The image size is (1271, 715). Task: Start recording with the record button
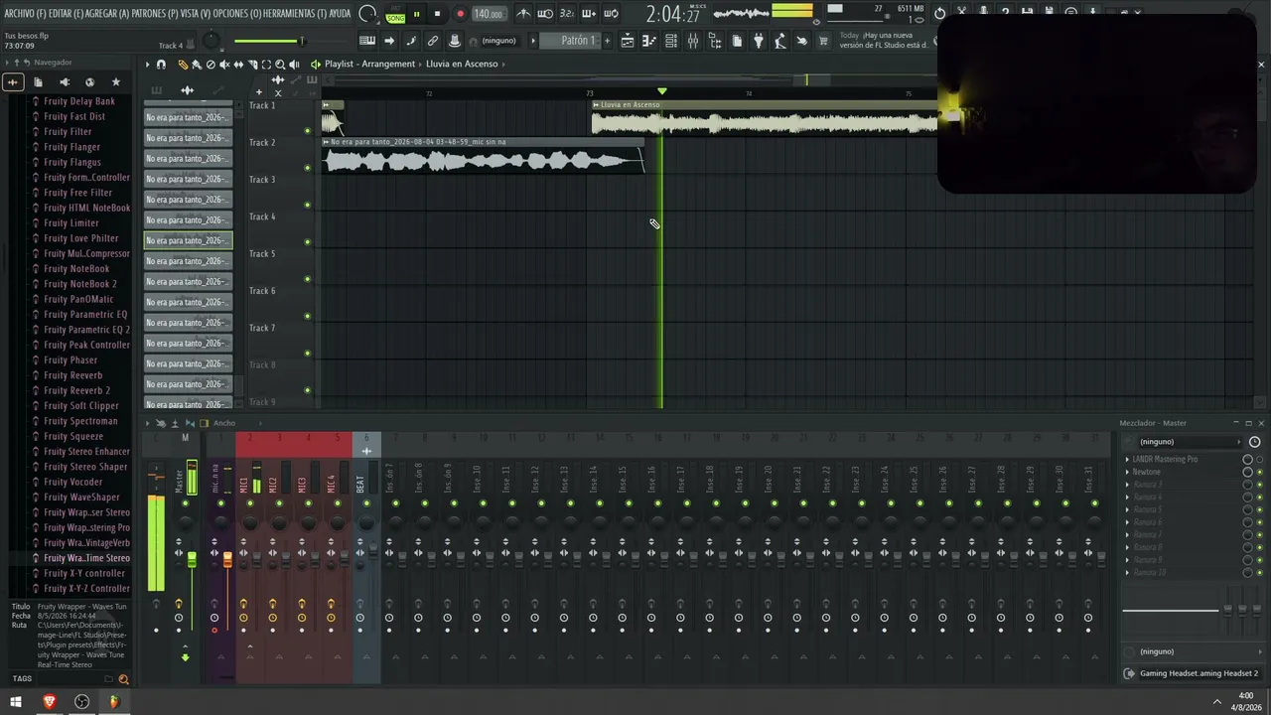pos(460,14)
